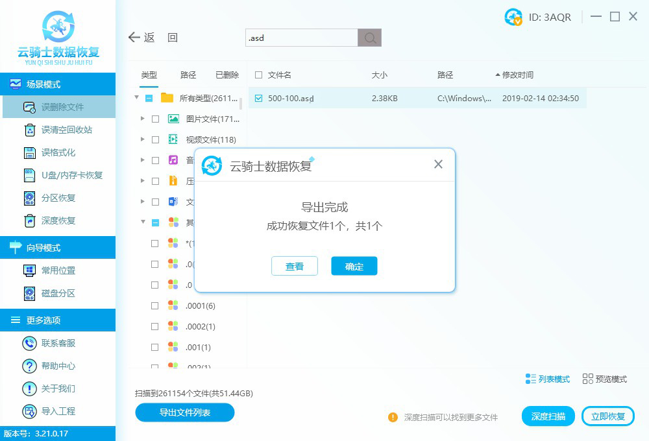Open the 已删除 tab

point(227,75)
